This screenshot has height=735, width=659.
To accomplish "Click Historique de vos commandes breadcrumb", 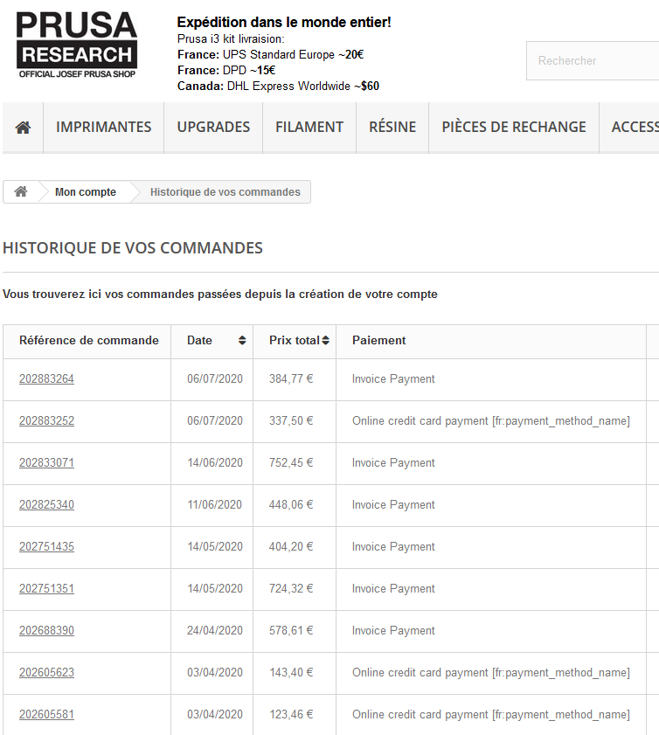I will pos(225,191).
